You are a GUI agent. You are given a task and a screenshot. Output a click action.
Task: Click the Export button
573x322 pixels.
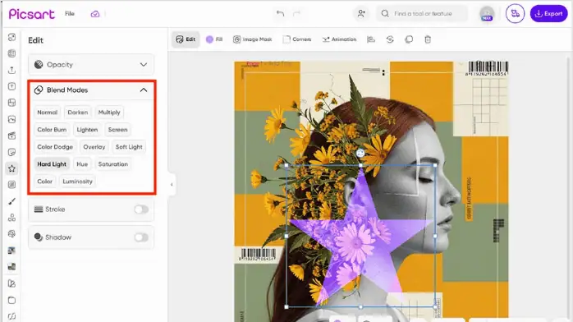(x=548, y=13)
